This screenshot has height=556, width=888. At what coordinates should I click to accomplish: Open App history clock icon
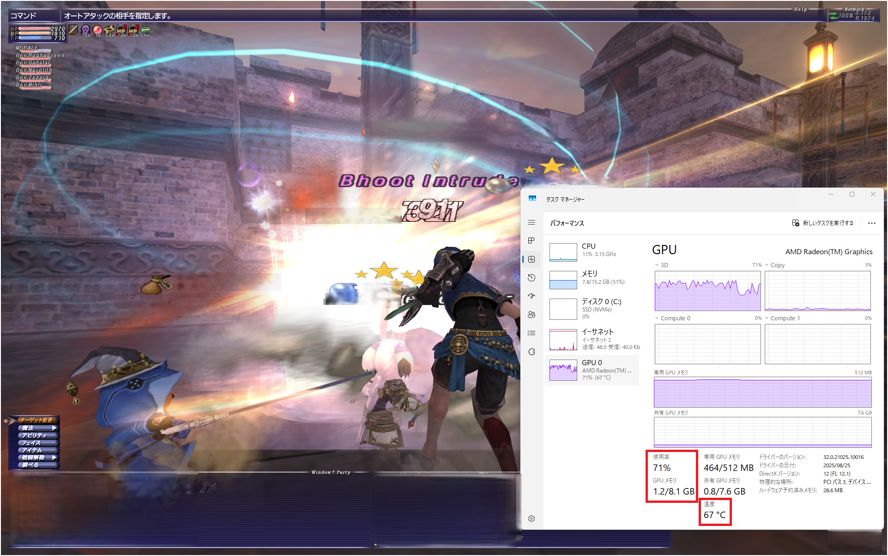click(x=532, y=278)
